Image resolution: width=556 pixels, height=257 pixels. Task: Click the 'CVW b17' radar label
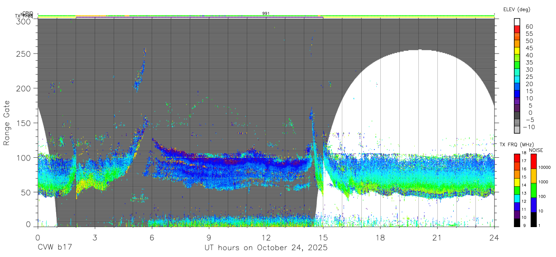(x=54, y=247)
